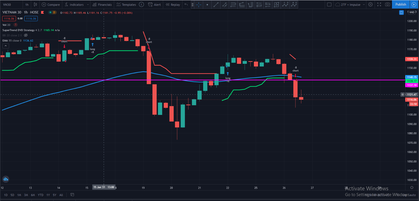Click the Publish button
Viewport: 419px width, 201px height.
tap(401, 4)
